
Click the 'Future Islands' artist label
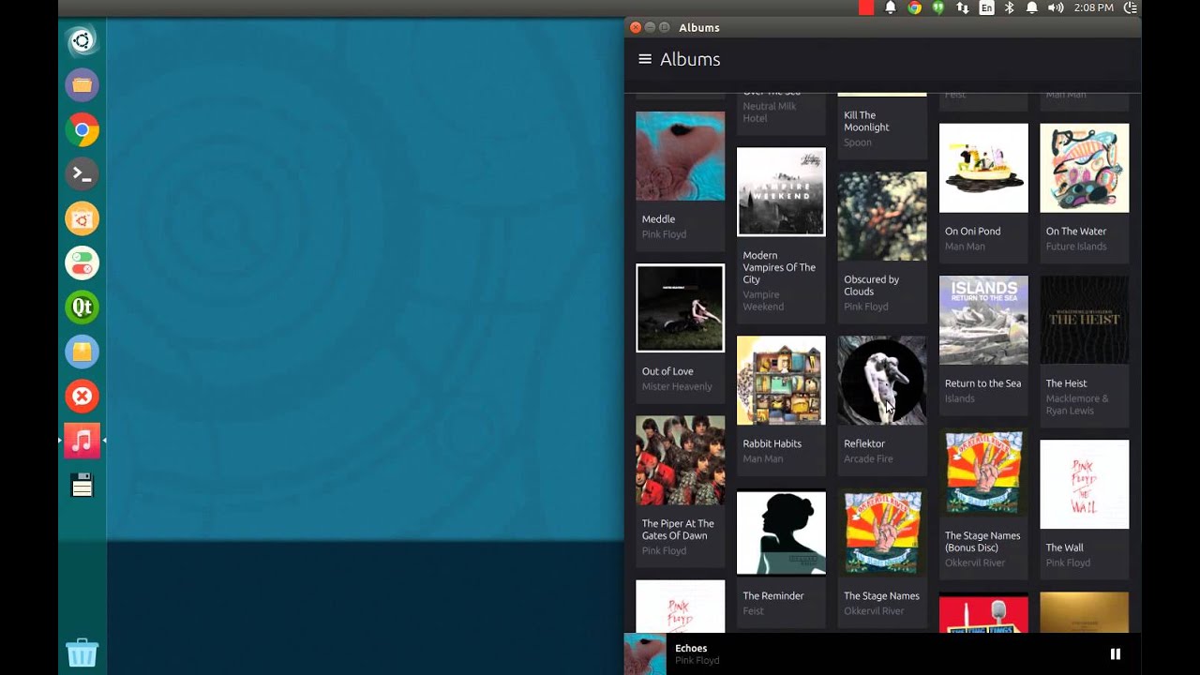(1076, 247)
